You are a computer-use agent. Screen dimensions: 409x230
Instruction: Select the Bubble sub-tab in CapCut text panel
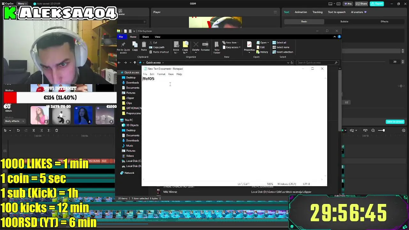pyautogui.click(x=344, y=21)
